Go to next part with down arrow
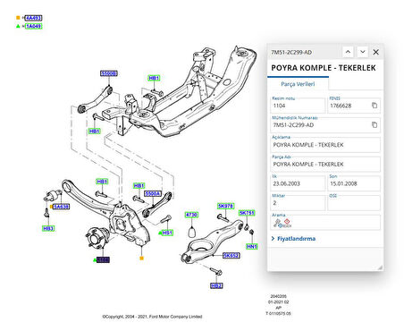The width and height of the screenshot is (404, 331). click(362, 52)
